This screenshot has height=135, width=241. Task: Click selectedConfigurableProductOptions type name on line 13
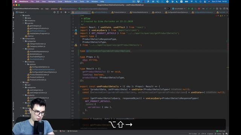[108, 51]
